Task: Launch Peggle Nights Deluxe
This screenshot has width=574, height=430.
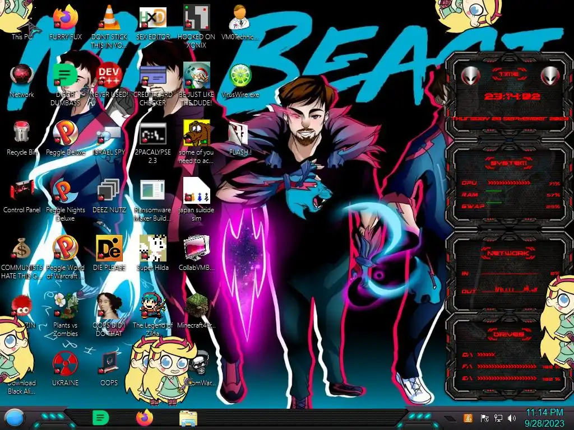Action: [x=65, y=200]
